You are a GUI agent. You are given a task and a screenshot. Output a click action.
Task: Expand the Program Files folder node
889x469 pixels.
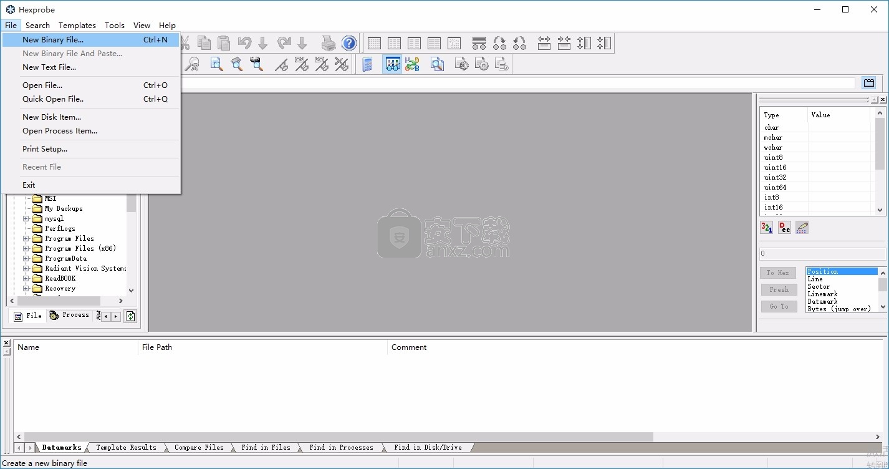pos(26,239)
